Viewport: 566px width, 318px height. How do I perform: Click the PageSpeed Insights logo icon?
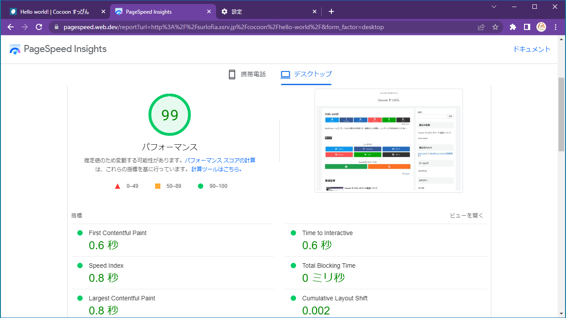click(x=15, y=49)
